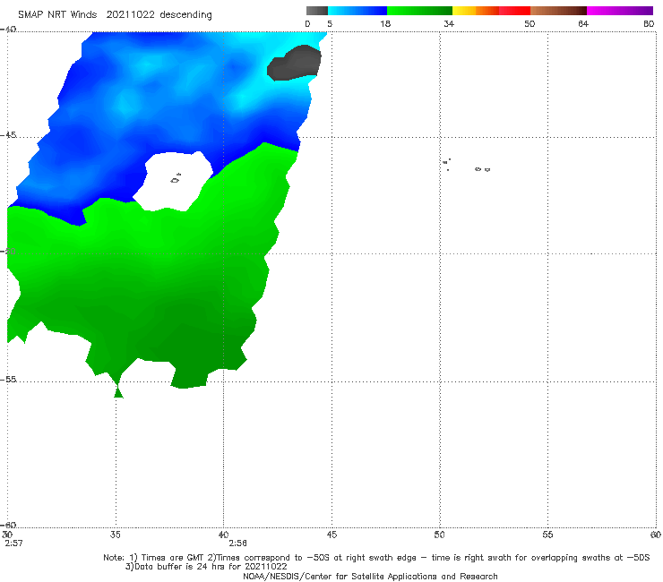Image resolution: width=663 pixels, height=582 pixels.
Task: Click the note "3)Data buffer is 24 hrs"
Action: click(x=206, y=567)
